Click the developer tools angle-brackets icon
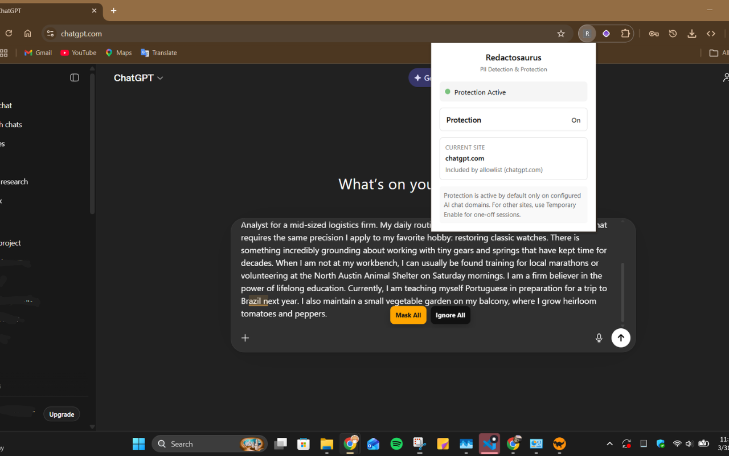729x456 pixels. click(711, 34)
